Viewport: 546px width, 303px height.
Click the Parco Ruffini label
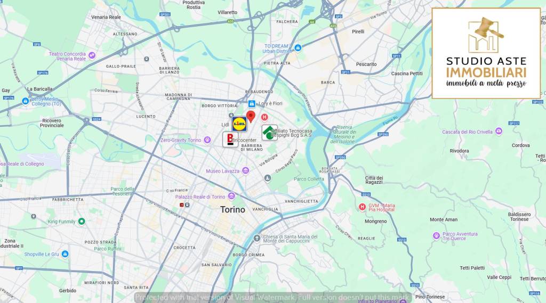[x=108, y=249]
